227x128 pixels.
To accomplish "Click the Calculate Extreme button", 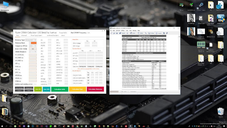I will pos(95,89).
